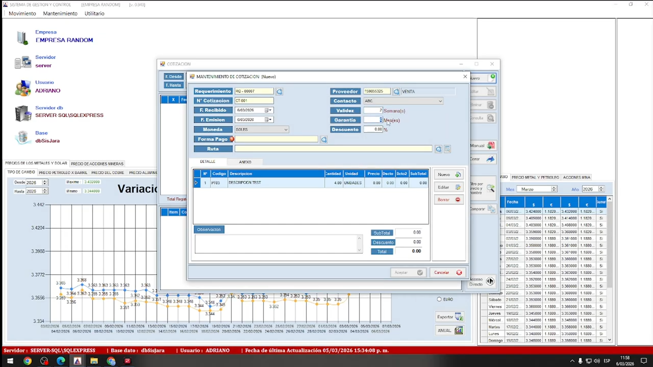Select the PT03 detail row
This screenshot has height=367, width=653.
pyautogui.click(x=311, y=182)
